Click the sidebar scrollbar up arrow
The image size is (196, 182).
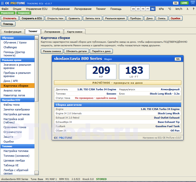click(37, 37)
